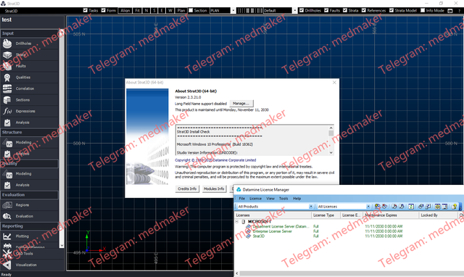Open the Plotting reporting tool

tap(29, 236)
